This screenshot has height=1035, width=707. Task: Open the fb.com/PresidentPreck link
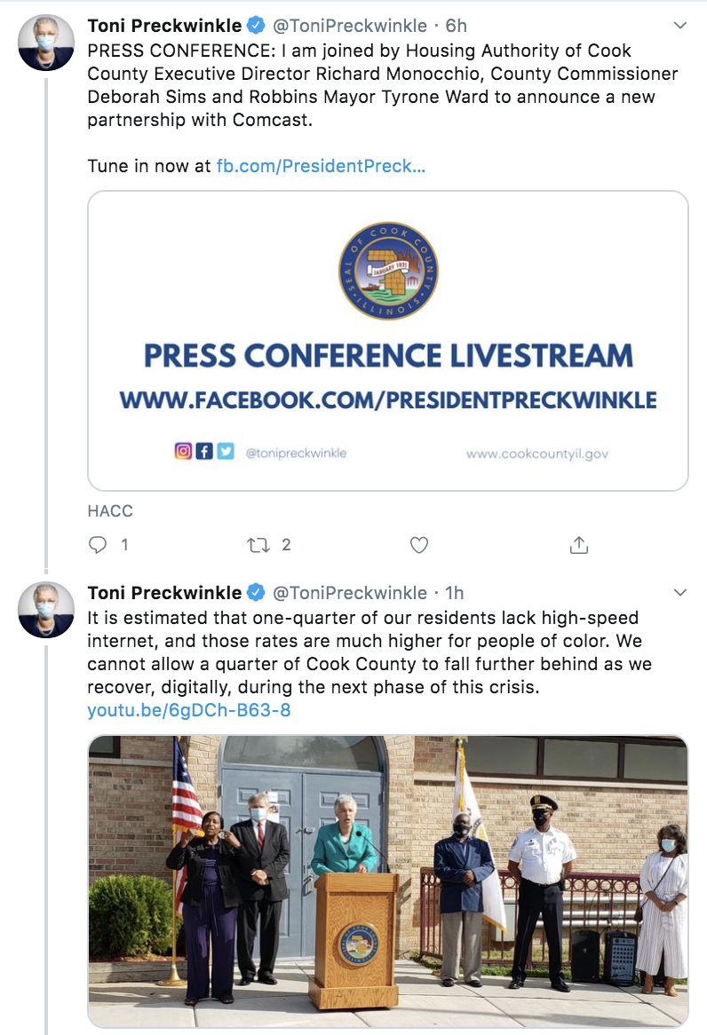pos(321,166)
